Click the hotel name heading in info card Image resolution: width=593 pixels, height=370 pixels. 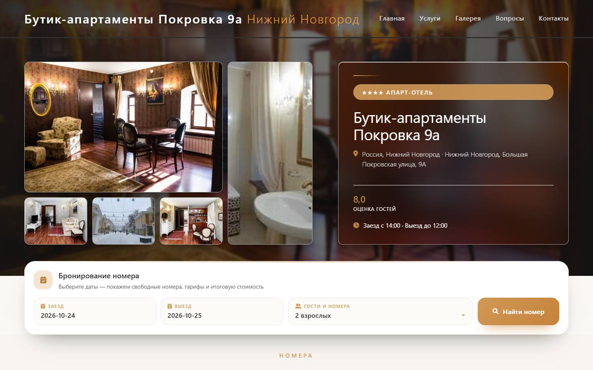pos(420,126)
